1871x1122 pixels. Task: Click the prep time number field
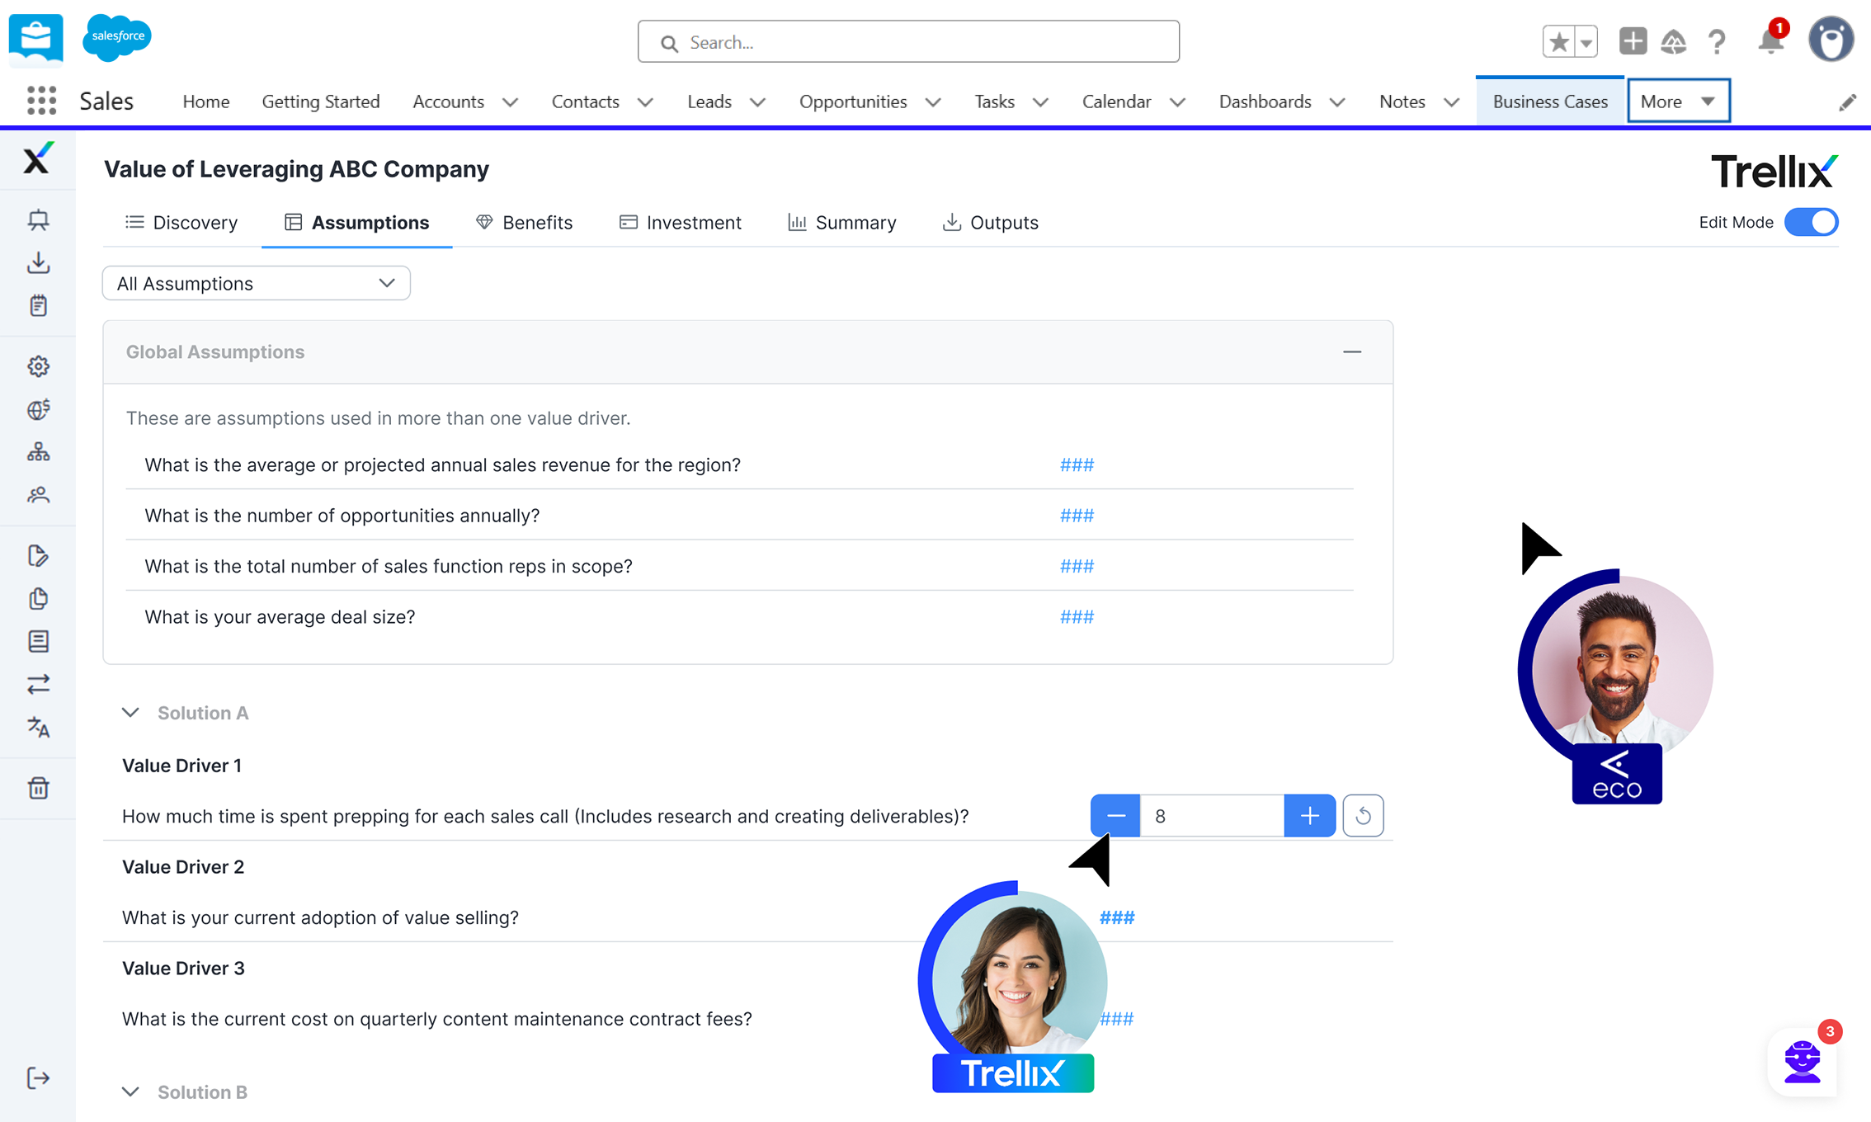click(x=1212, y=816)
